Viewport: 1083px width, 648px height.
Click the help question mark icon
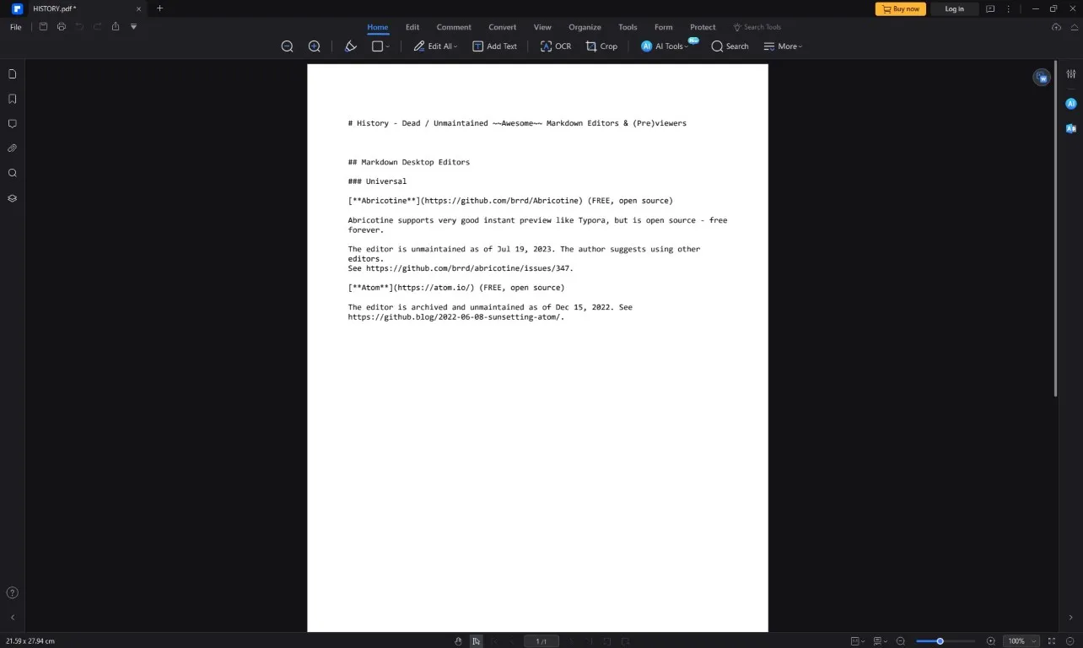[x=12, y=592]
